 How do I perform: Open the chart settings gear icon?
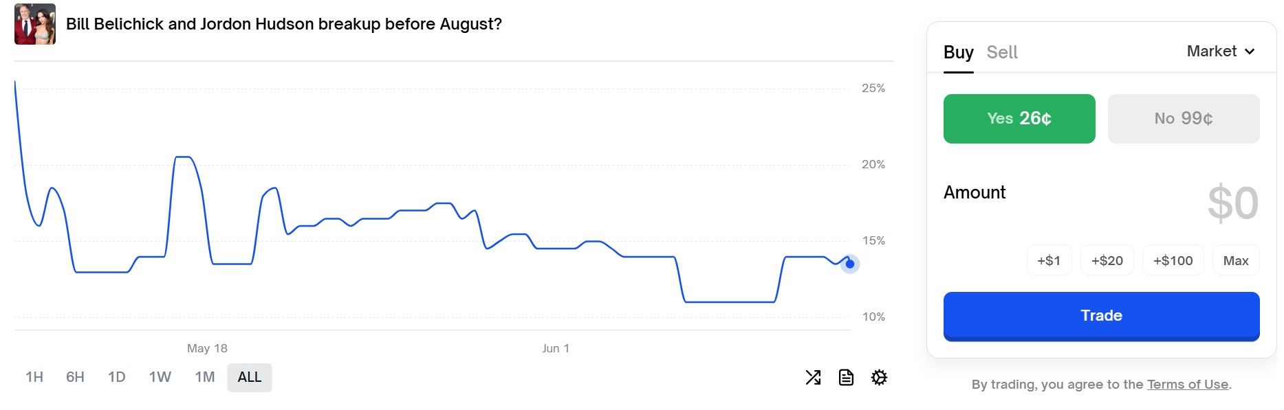(880, 377)
